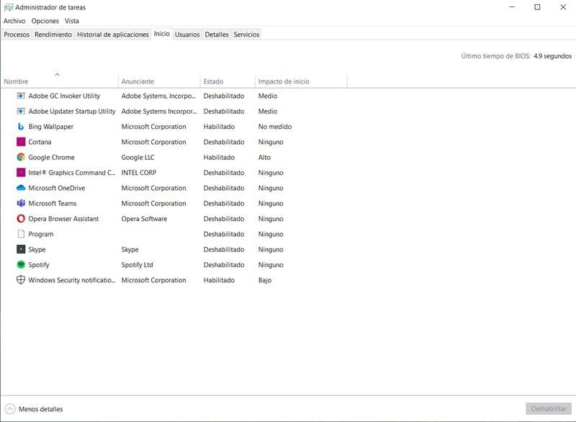Click the Adobe GC Invoker Utility icon

click(x=21, y=96)
